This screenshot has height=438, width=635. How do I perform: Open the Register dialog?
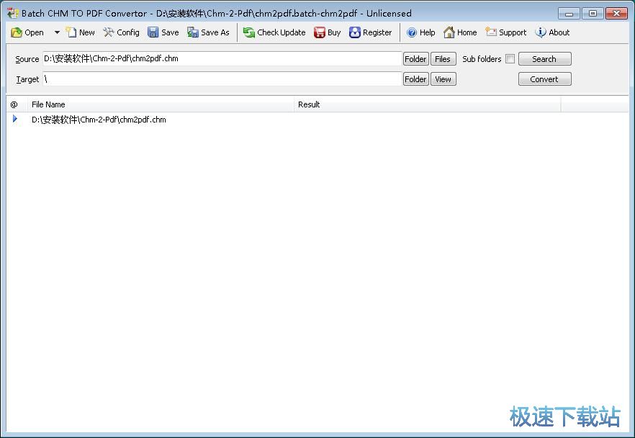click(371, 32)
